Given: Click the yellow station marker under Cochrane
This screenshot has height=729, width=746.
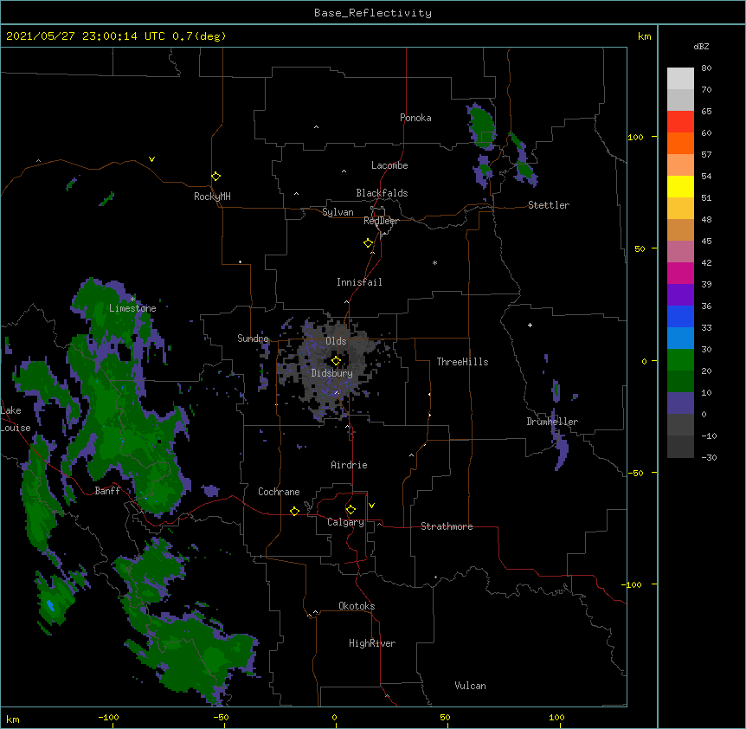Looking at the screenshot, I should 294,511.
